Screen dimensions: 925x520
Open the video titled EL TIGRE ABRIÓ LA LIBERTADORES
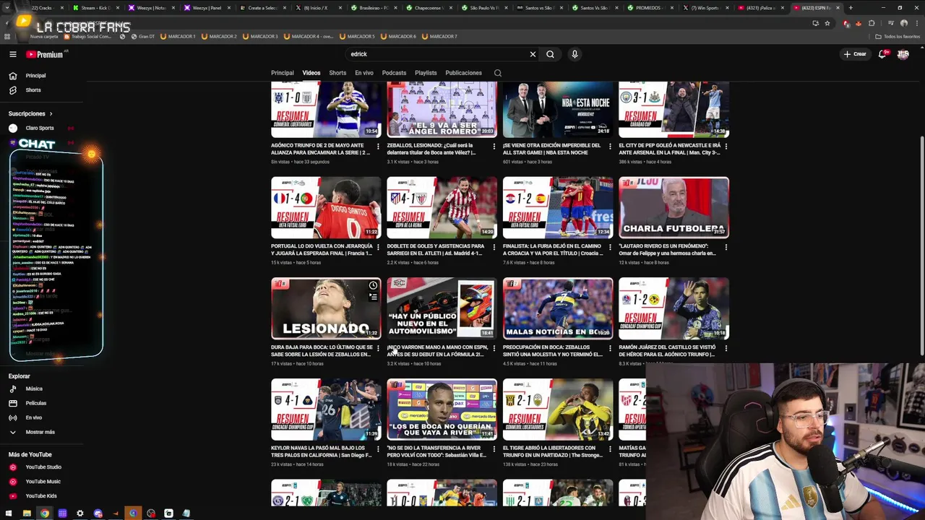pyautogui.click(x=553, y=452)
